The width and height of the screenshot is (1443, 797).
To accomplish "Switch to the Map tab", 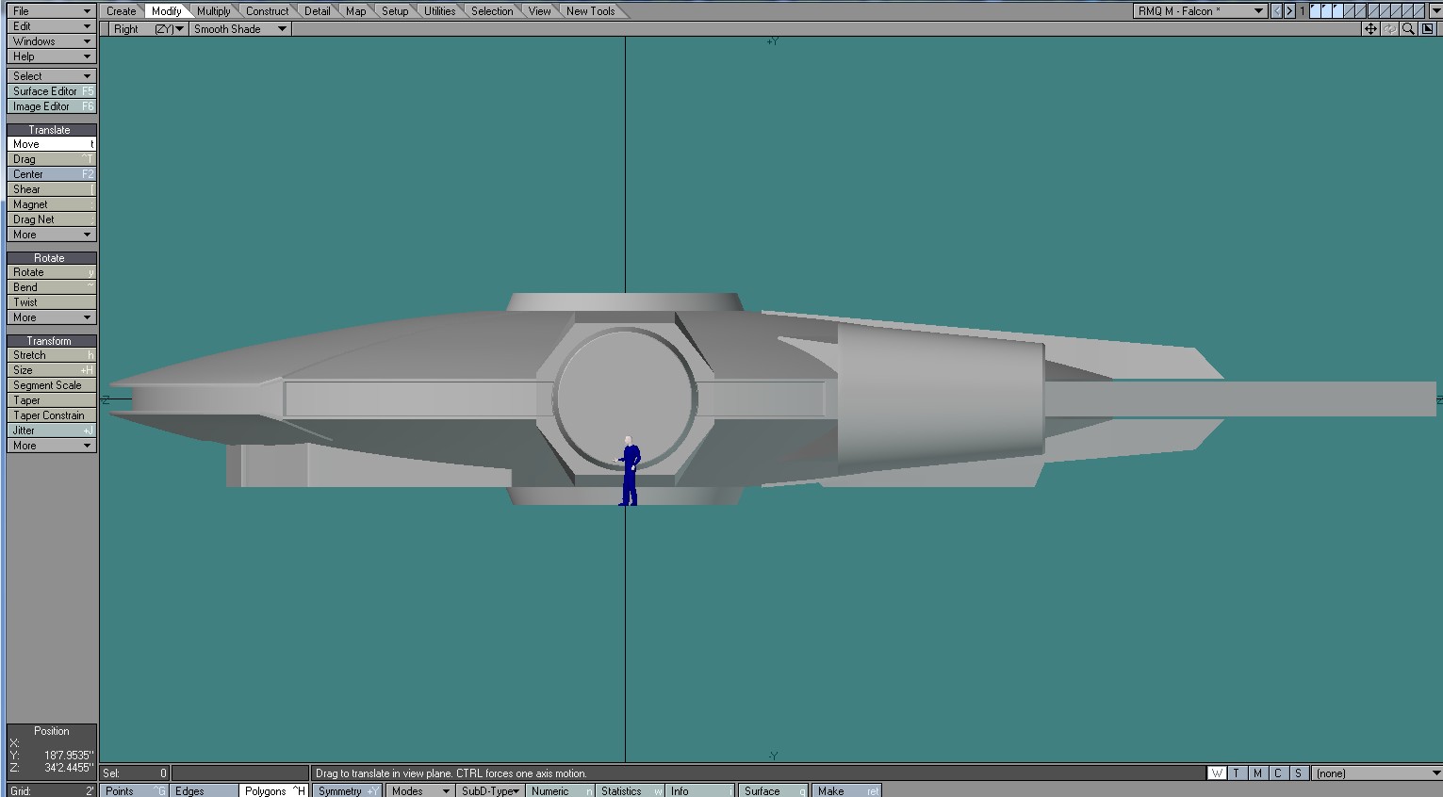I will tap(356, 11).
